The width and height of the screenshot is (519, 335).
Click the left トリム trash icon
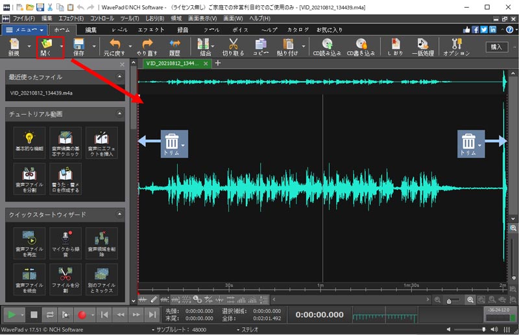[x=171, y=141]
